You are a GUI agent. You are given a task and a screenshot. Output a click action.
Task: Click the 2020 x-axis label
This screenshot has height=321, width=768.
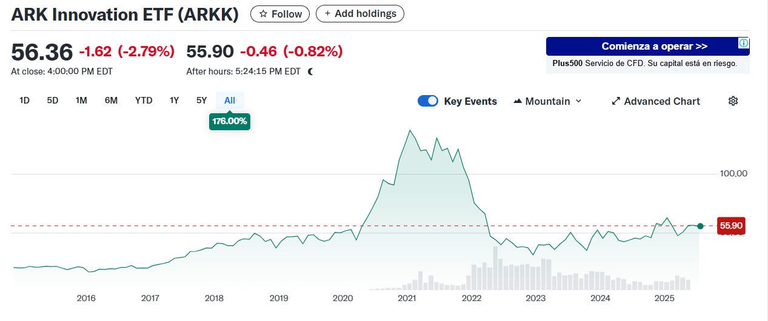(342, 298)
